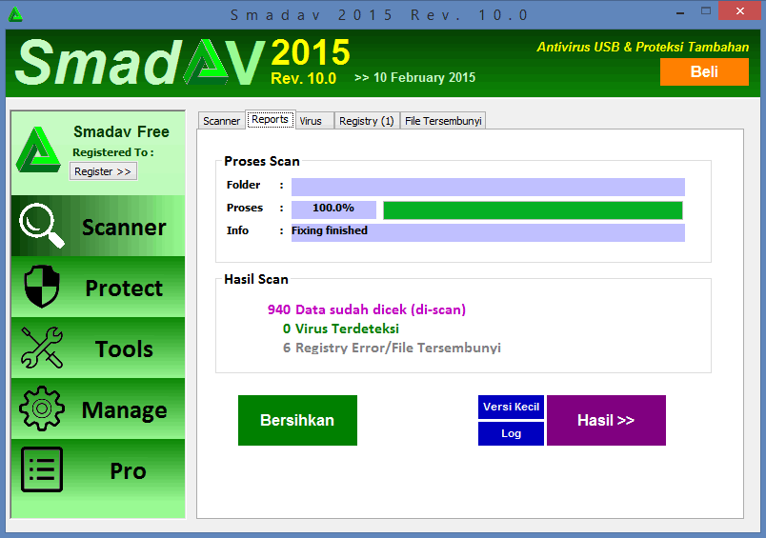Open the Pro sidebar section
The height and width of the screenshot is (538, 766).
(98, 470)
